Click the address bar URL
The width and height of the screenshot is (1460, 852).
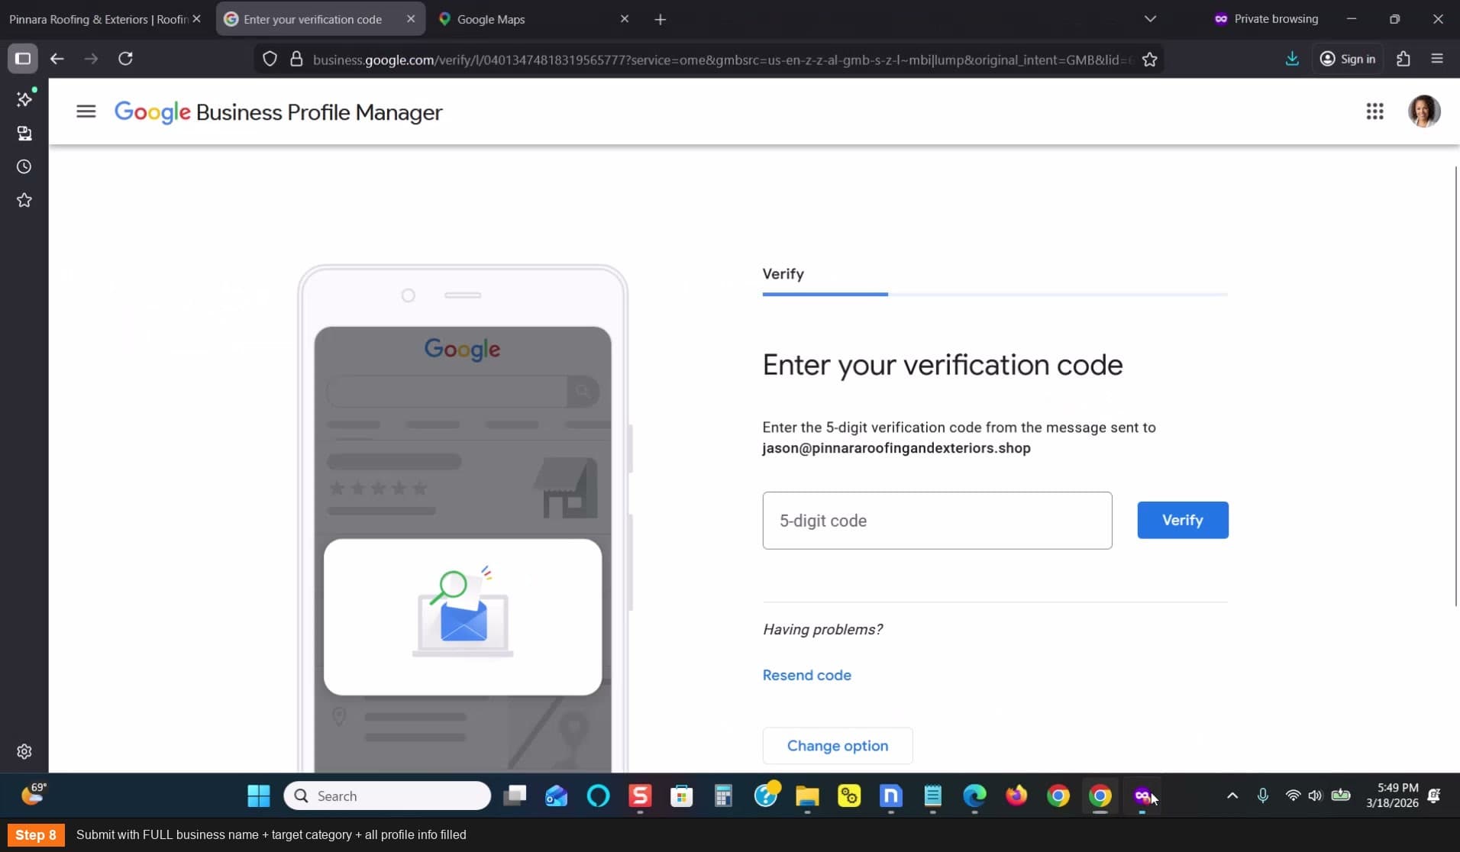pyautogui.click(x=722, y=60)
